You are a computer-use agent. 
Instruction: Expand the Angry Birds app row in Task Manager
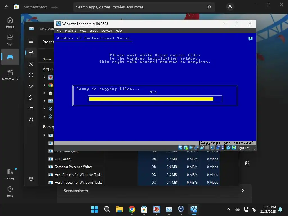coord(44,77)
